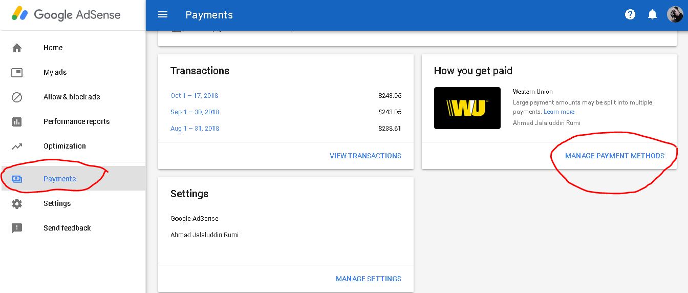
Task: Go to Home in sidebar
Action: pyautogui.click(x=53, y=48)
